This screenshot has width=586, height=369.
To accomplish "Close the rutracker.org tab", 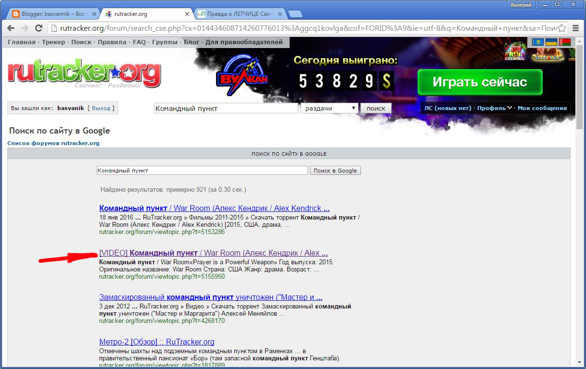I will (x=188, y=13).
